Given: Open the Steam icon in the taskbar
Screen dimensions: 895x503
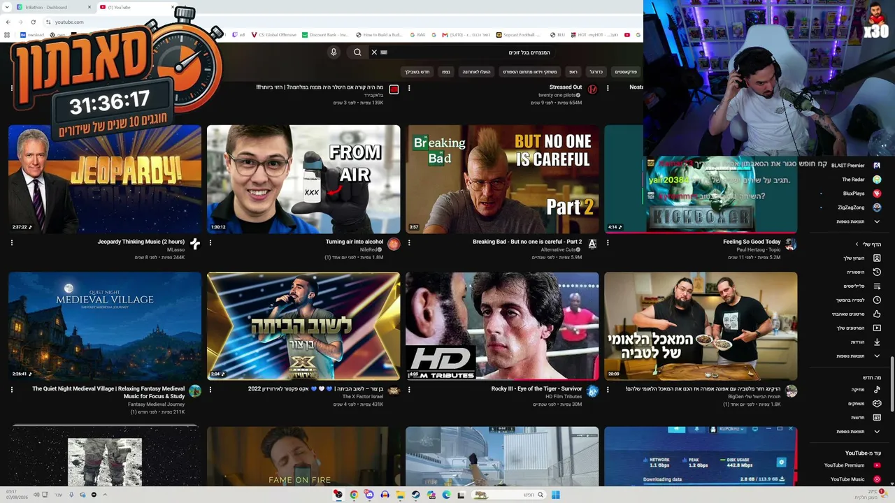Looking at the screenshot, I should point(415,495).
